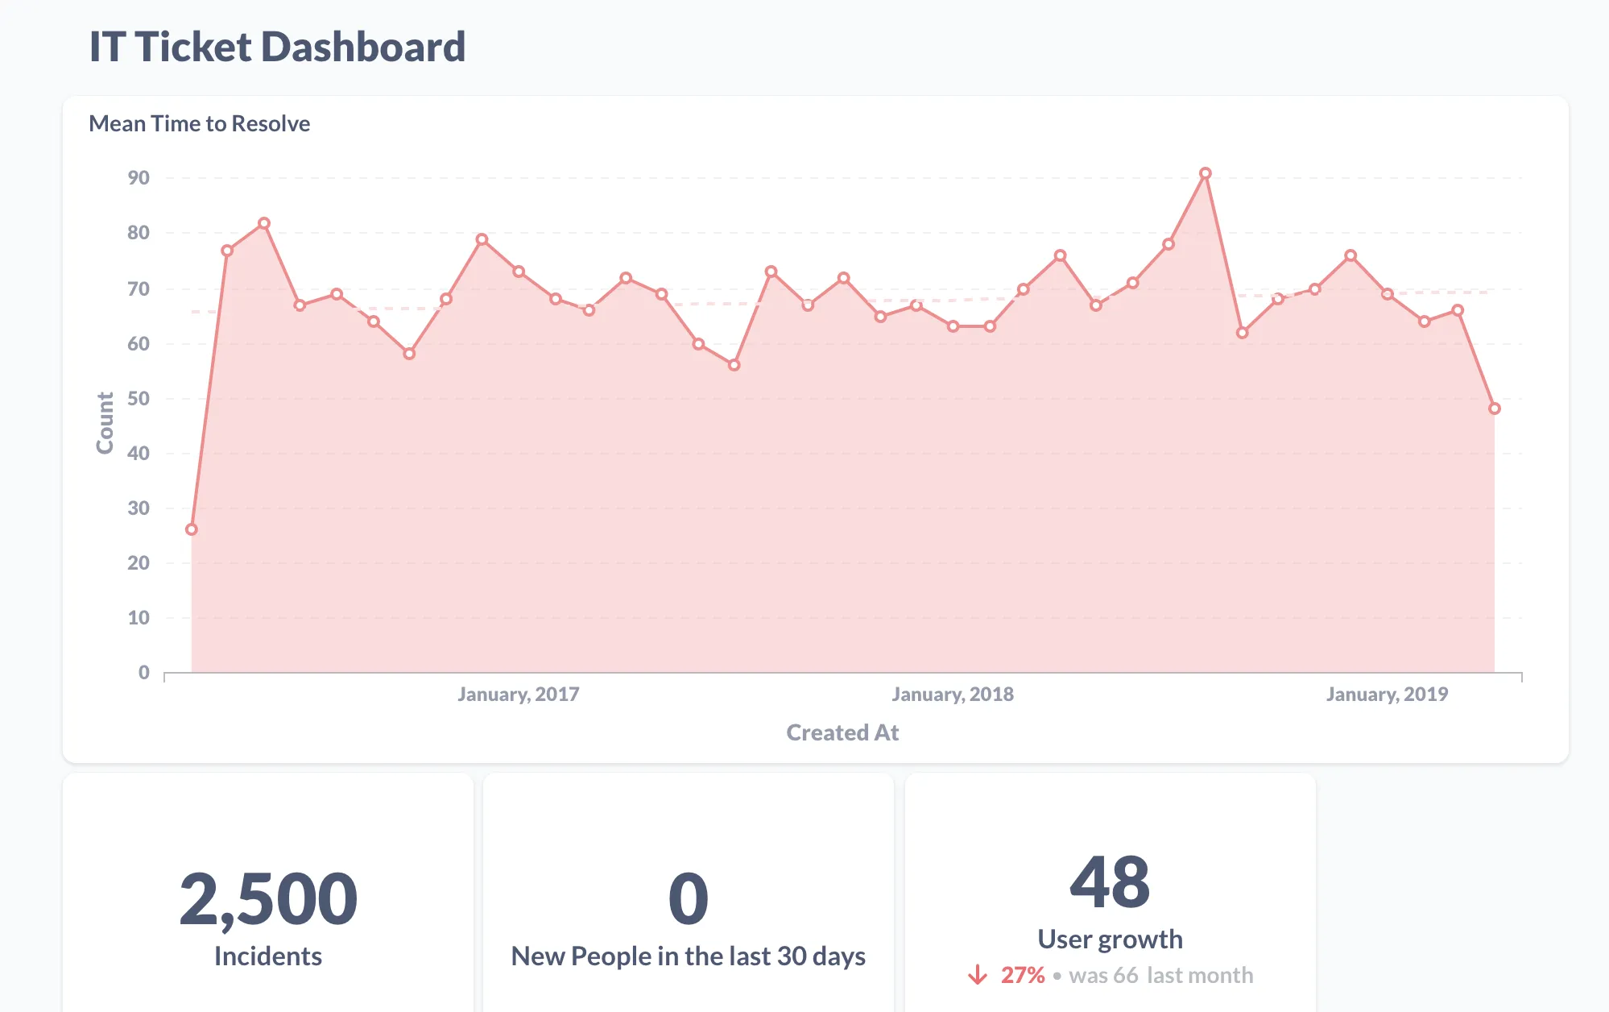Viewport: 1609px width, 1012px height.
Task: Click the 27% decrease figure
Action: (1023, 975)
